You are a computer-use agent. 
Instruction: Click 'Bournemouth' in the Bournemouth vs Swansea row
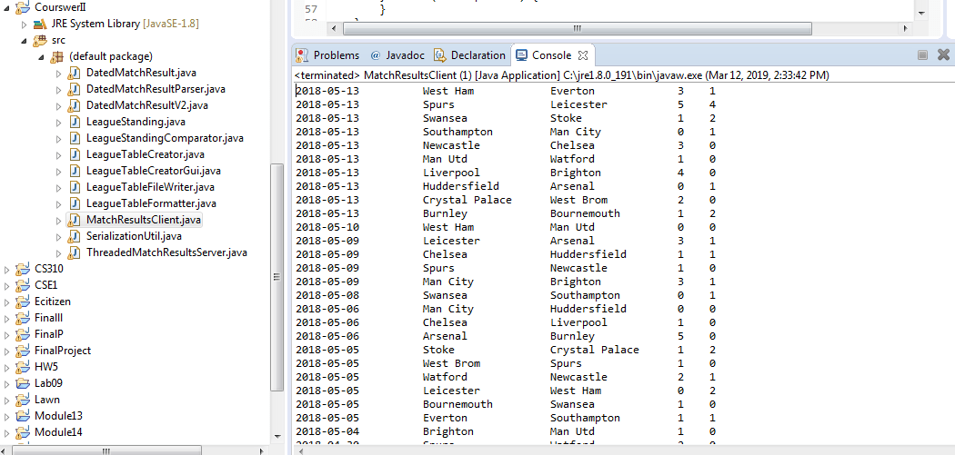pos(457,404)
